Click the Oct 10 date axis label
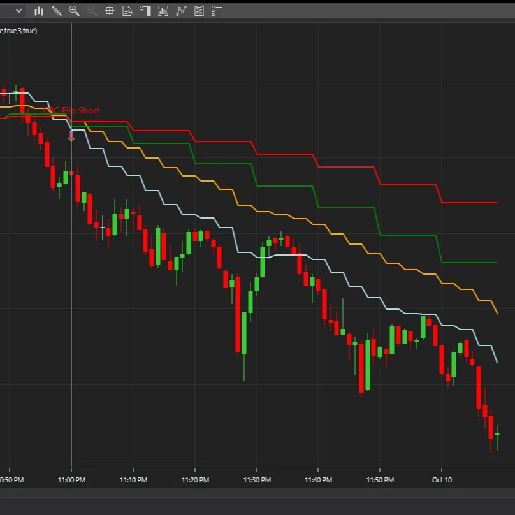The height and width of the screenshot is (515, 515). click(x=442, y=480)
